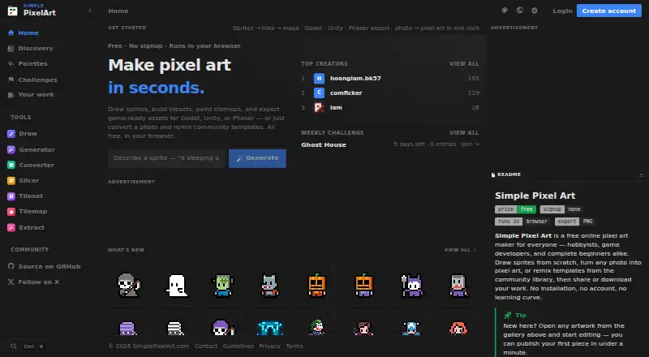Open the cyan glowing arch sprite
This screenshot has width=649, height=357.
270,329
